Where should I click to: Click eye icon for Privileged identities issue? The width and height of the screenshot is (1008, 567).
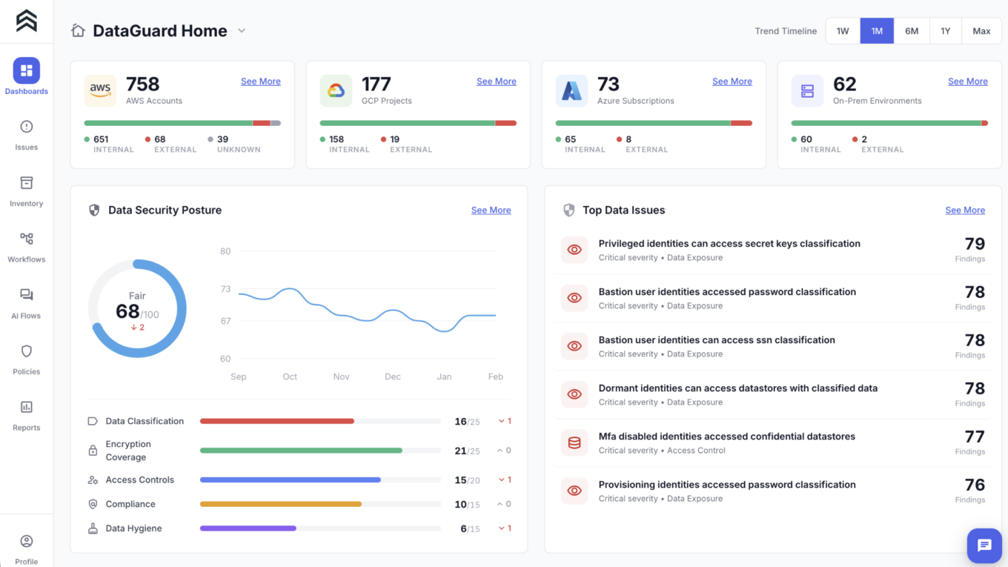574,250
